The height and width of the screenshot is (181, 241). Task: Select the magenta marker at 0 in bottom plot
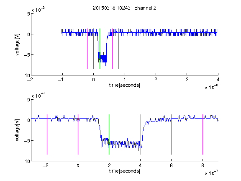click(78, 134)
